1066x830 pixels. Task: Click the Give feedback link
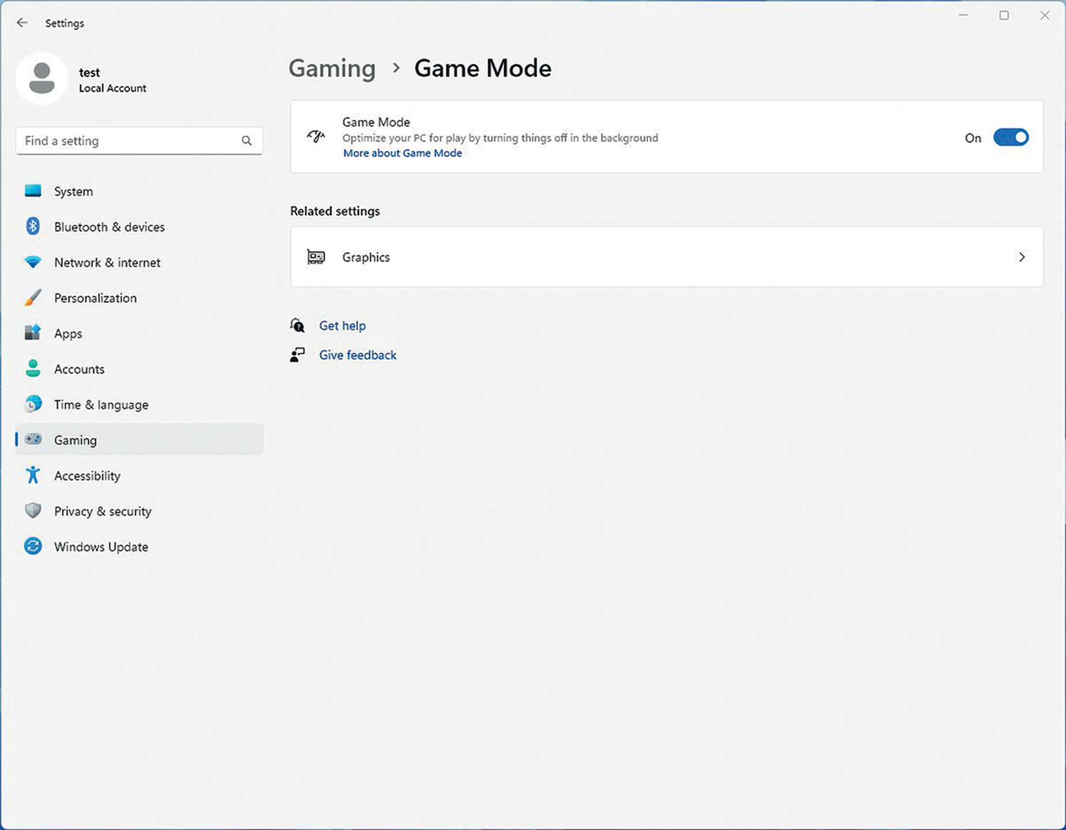coord(358,355)
